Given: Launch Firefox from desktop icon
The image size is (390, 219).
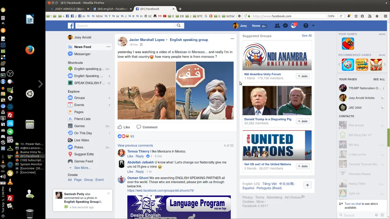Looking at the screenshot, I should click(x=30, y=50).
